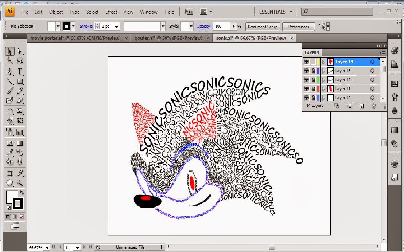Select the Column Graph tool
Viewport: 404px width, 252px height.
[x=20, y=132]
